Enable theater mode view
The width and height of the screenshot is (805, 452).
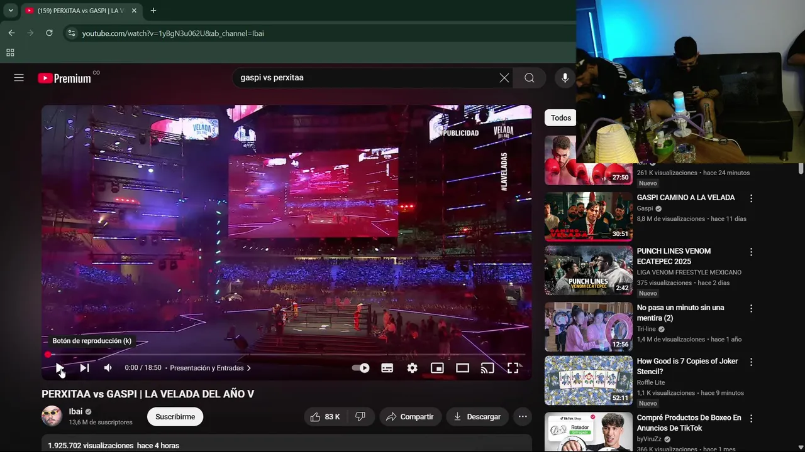tap(463, 368)
